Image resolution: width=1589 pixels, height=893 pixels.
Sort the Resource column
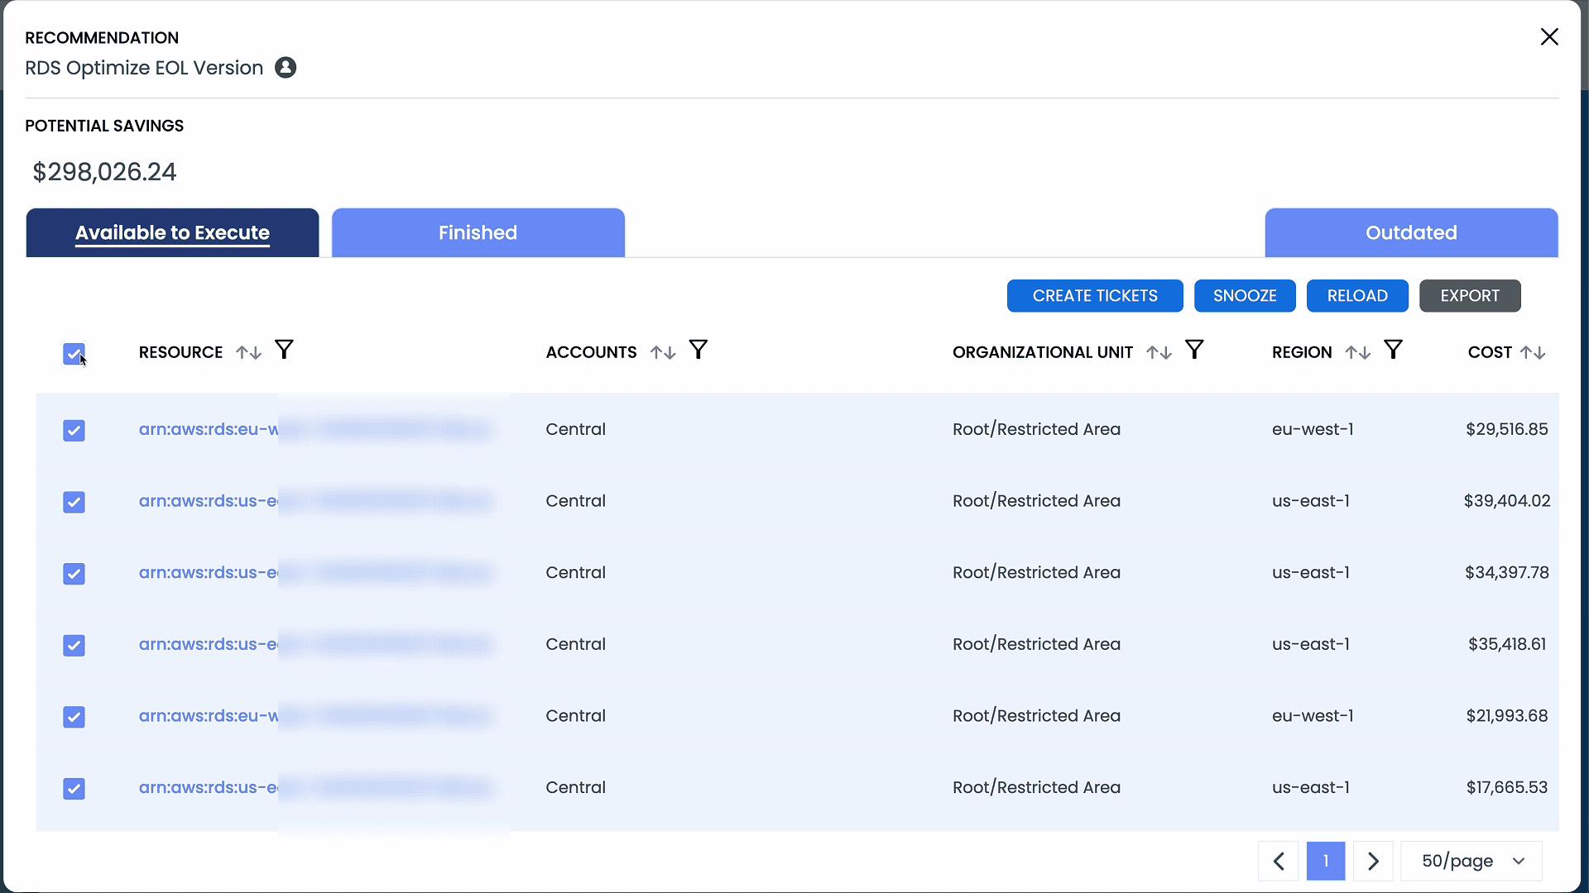point(248,353)
